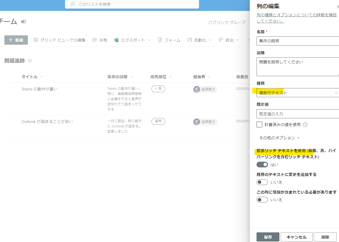
Task: Click the integrate icon in toolbar
Action: pyautogui.click(x=221, y=40)
